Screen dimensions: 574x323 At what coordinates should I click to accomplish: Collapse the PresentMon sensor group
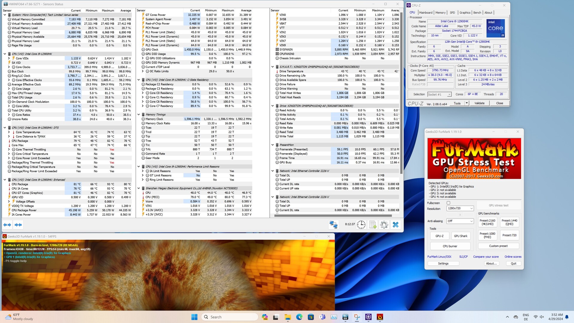pyautogui.click(x=273, y=145)
